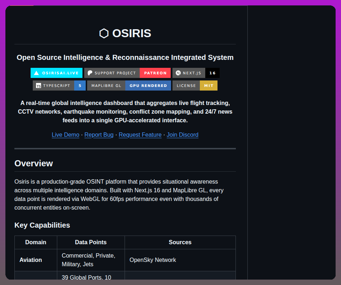Select the Key Capabilities heading

click(42, 225)
